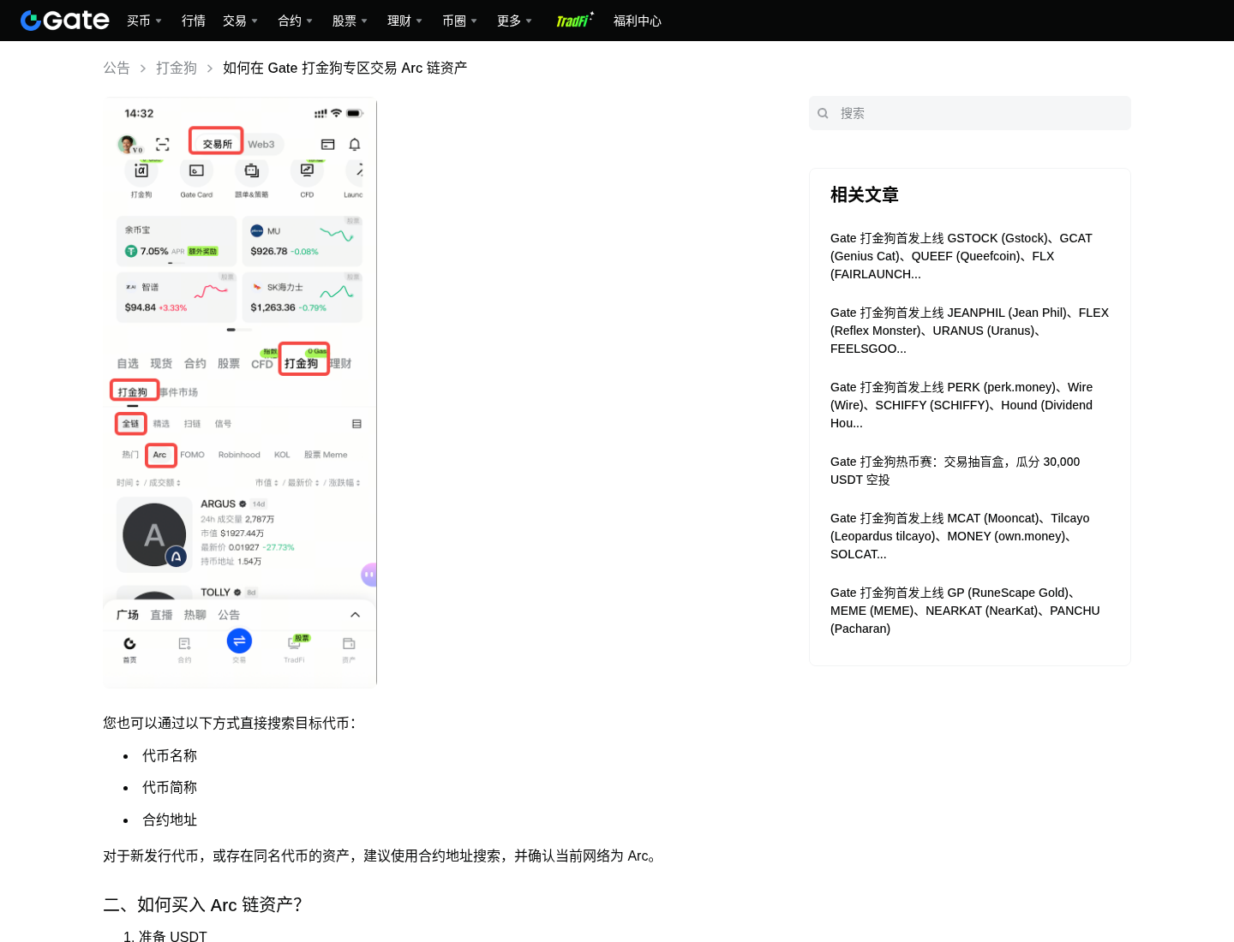Viewport: 1234px width, 942px height.
Task: Expand the 理财 dropdown menu
Action: [405, 21]
